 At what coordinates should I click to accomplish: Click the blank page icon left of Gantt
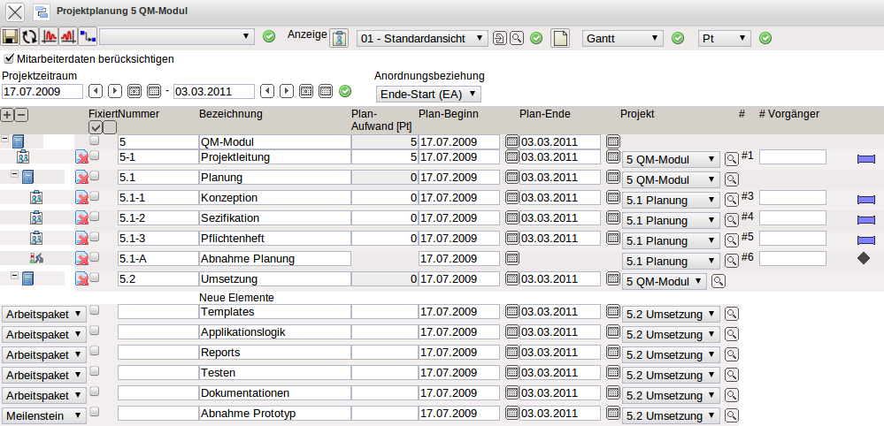[559, 38]
